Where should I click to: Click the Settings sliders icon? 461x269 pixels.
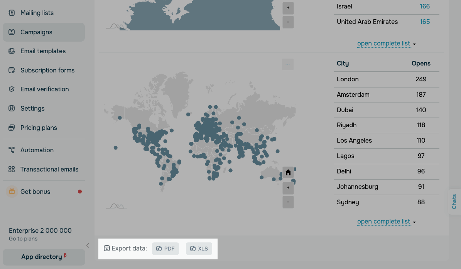[x=12, y=108]
